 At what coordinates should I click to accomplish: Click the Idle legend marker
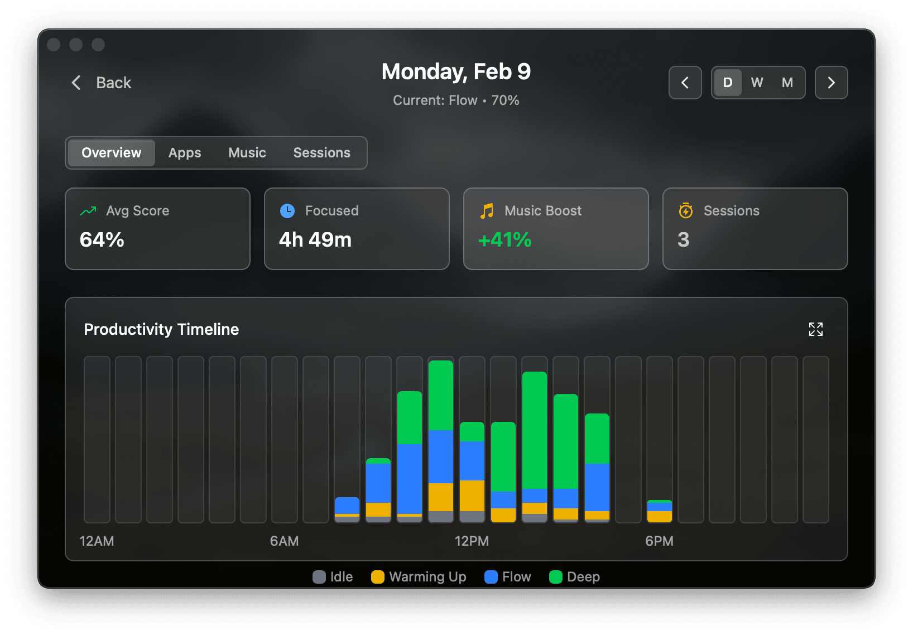(x=319, y=577)
